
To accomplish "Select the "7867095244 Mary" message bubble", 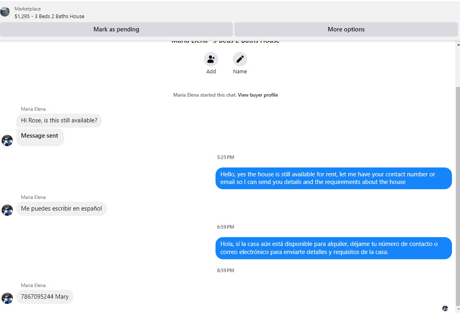I will (45, 297).
